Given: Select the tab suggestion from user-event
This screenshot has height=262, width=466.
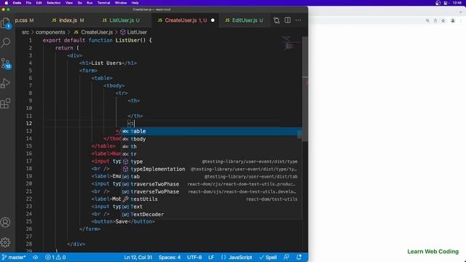Looking at the screenshot, I should point(211,176).
